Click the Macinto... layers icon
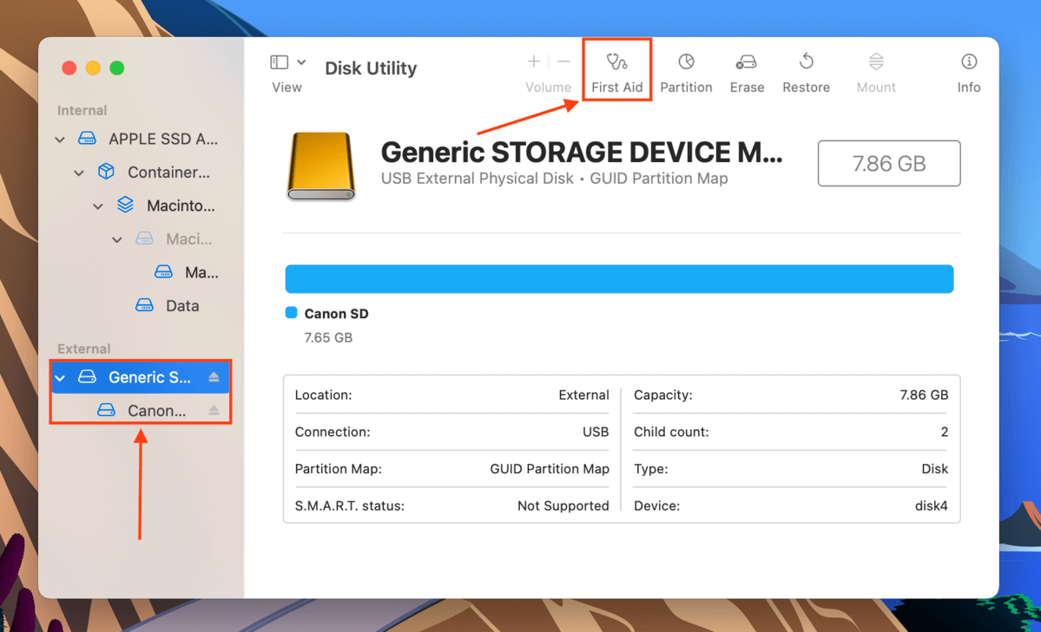 (x=126, y=205)
